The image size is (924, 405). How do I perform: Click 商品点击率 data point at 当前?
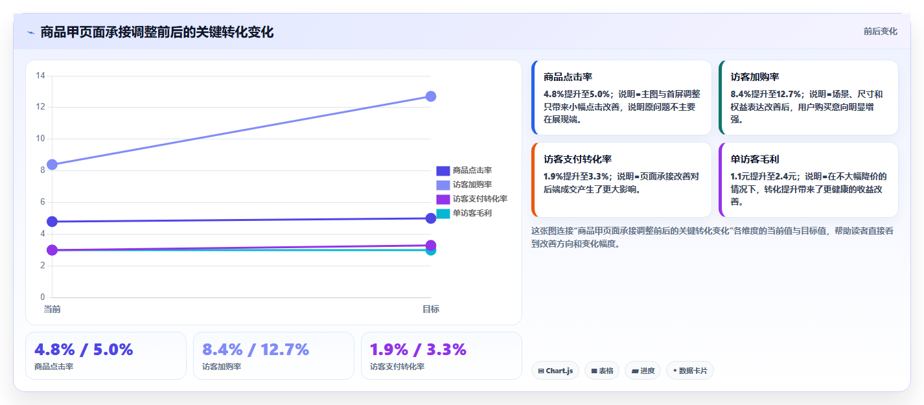pos(52,222)
